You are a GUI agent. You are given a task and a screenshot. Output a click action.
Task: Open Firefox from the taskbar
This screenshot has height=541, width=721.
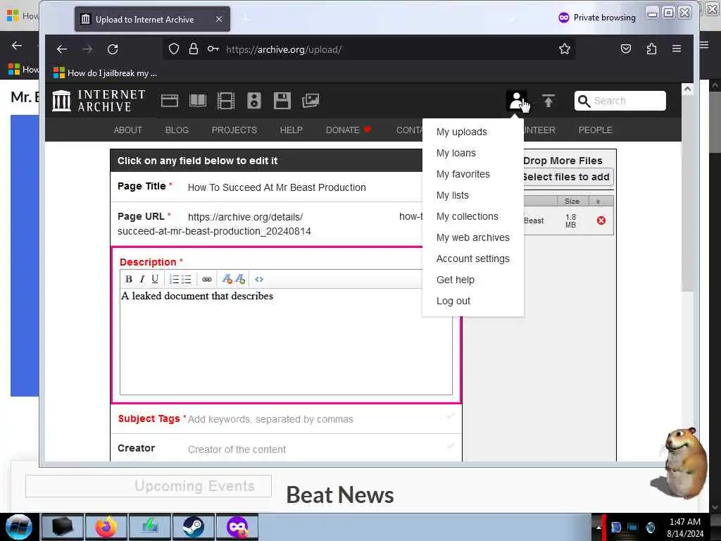pyautogui.click(x=106, y=527)
